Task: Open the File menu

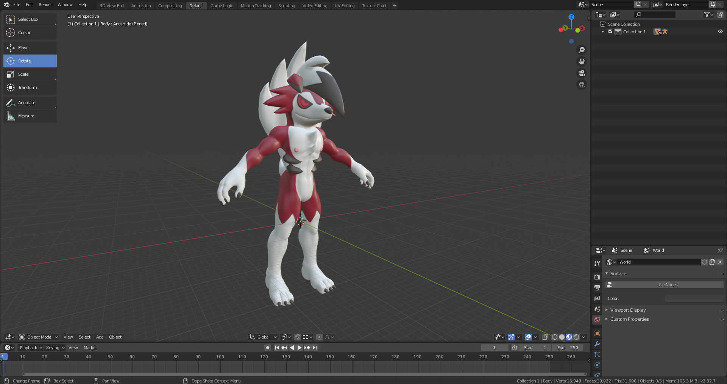Action: 17,5
